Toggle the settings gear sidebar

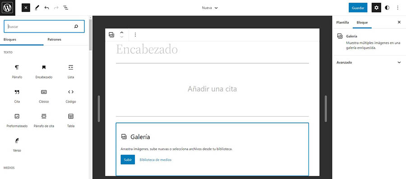pos(377,8)
